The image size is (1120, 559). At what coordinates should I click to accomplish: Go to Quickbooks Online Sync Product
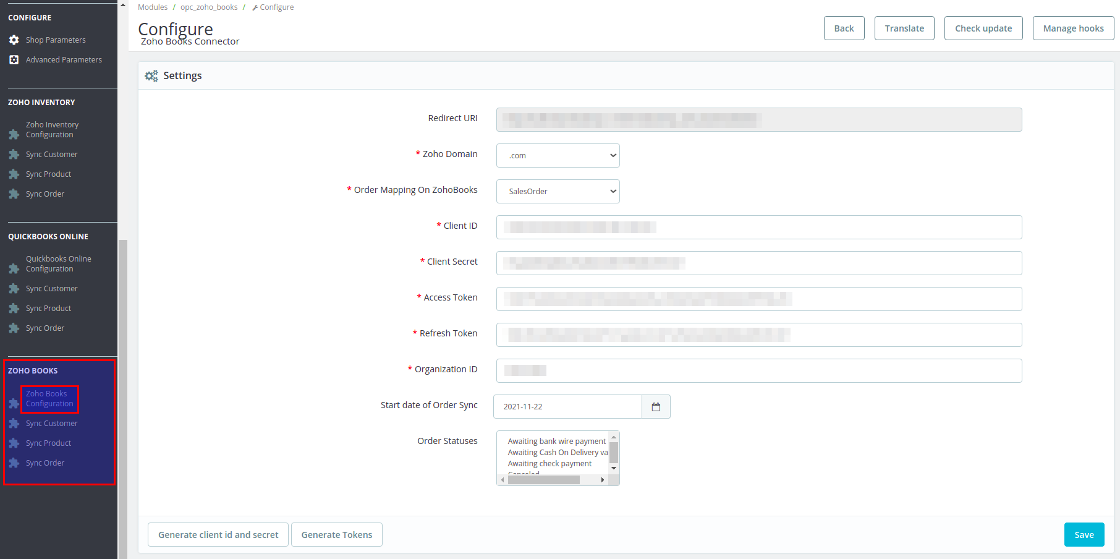[48, 309]
